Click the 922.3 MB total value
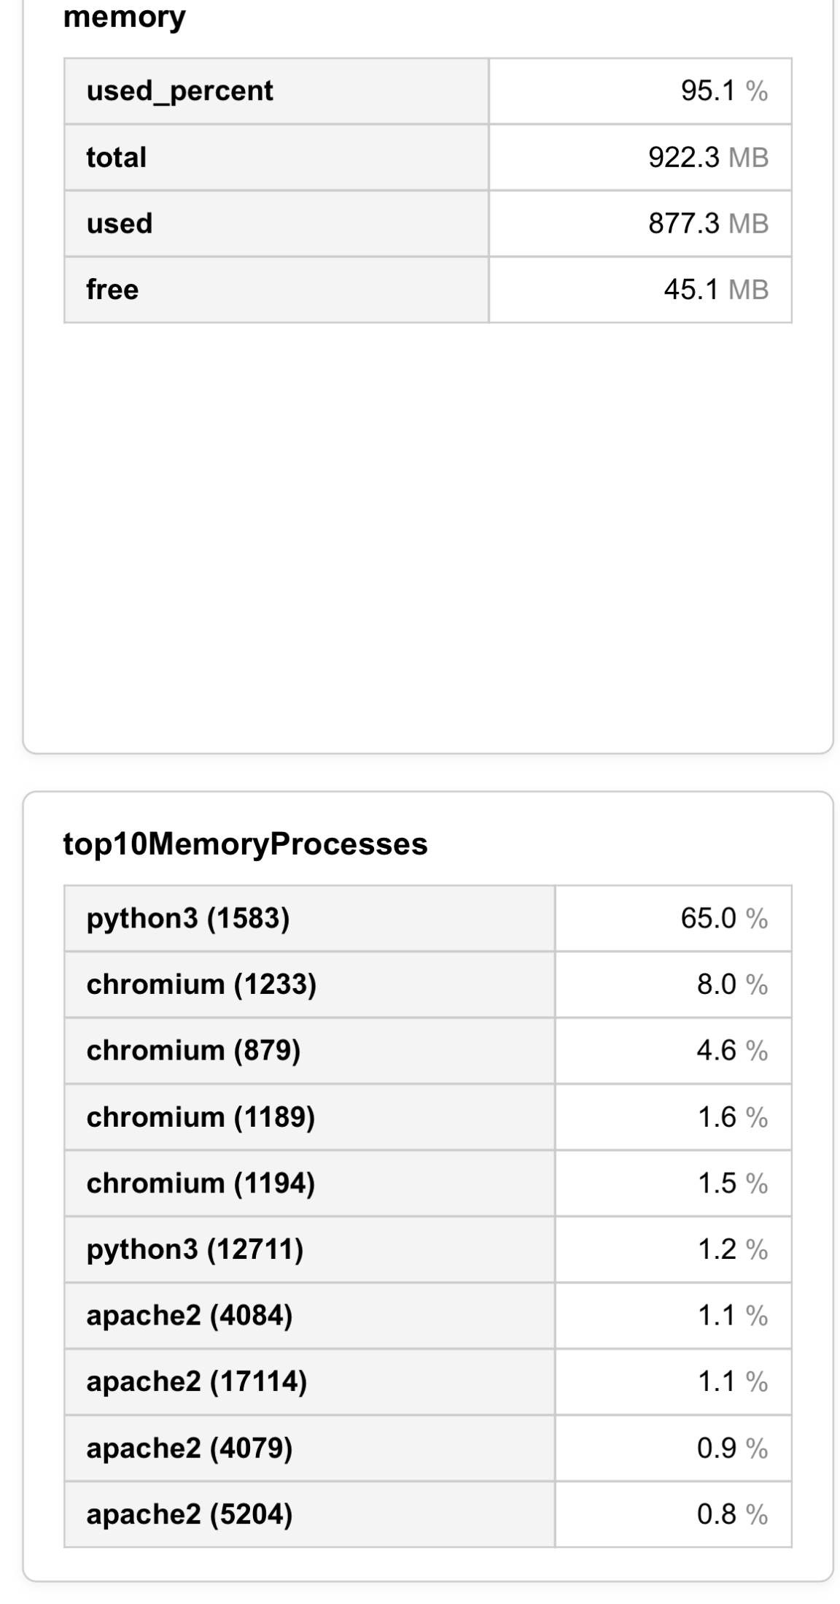The width and height of the screenshot is (840, 1604). (708, 158)
